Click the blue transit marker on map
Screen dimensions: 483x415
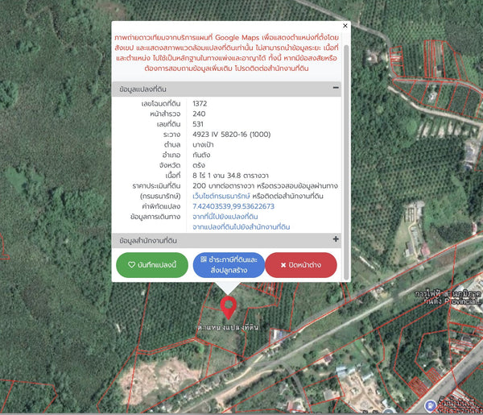coord(430,405)
